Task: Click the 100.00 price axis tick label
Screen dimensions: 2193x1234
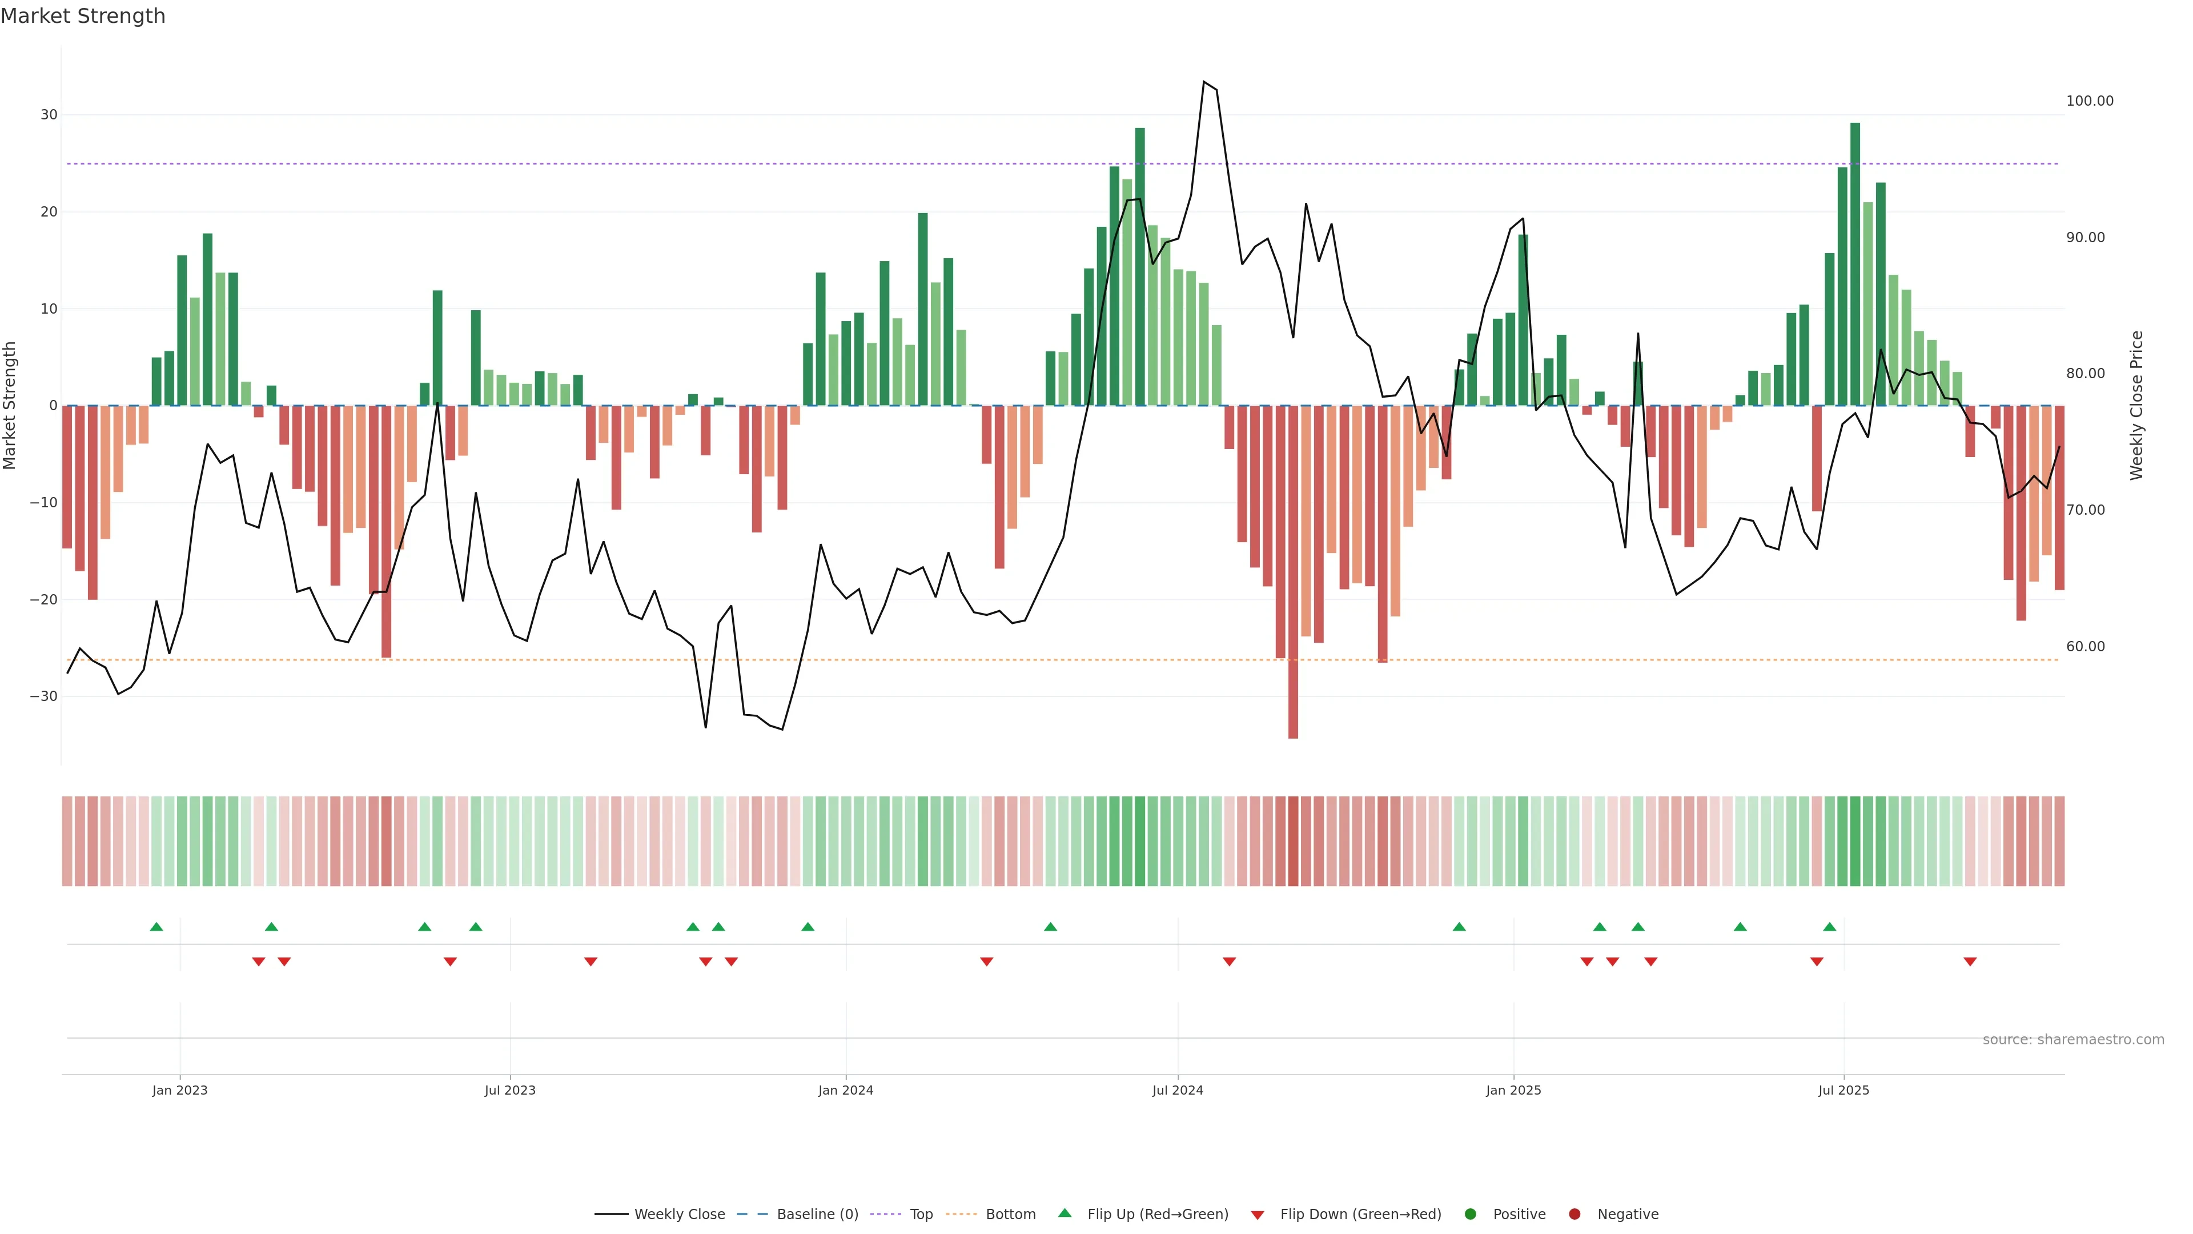Action: click(x=2089, y=101)
